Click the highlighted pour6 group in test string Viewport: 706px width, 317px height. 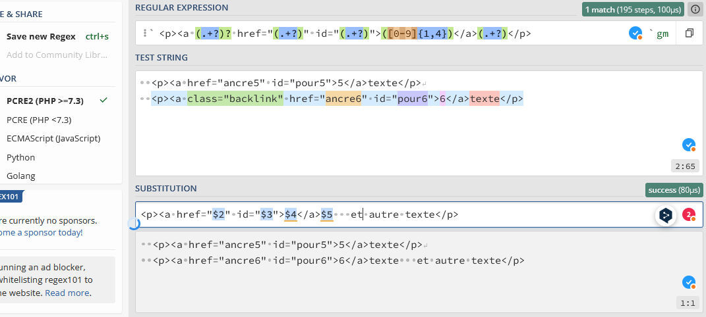(x=413, y=99)
